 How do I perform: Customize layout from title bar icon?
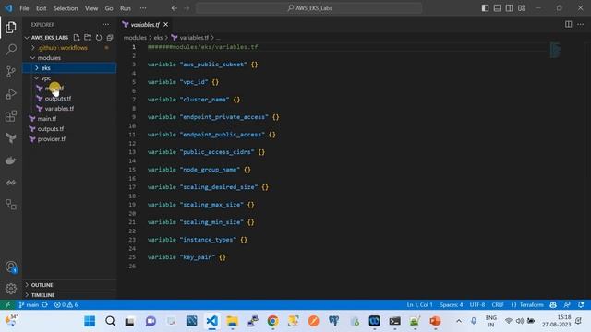click(521, 8)
